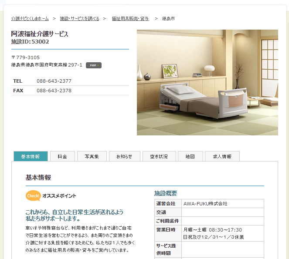Go to 施設・サービスを調べる breadcrumb
Viewport: 289px width, 259px height.
pos(79,19)
